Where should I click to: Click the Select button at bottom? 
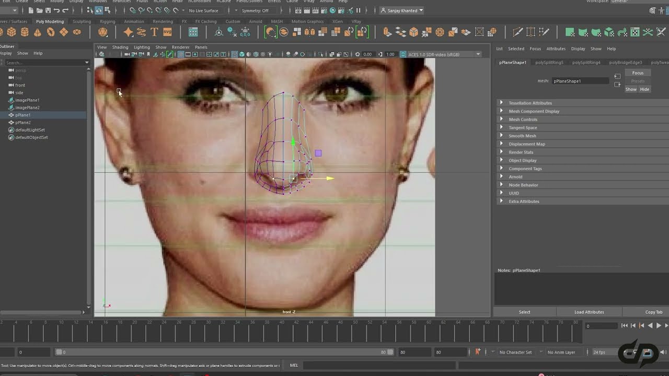tap(524, 312)
